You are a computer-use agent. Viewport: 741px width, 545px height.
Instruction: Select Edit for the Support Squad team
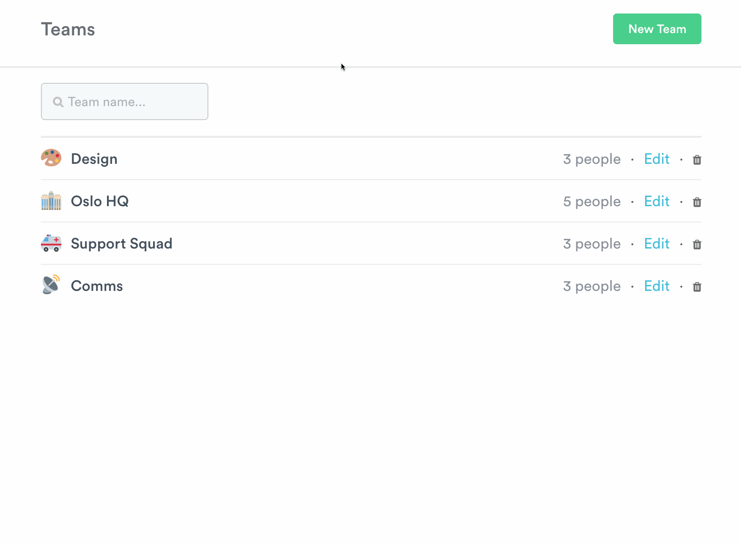coord(656,244)
